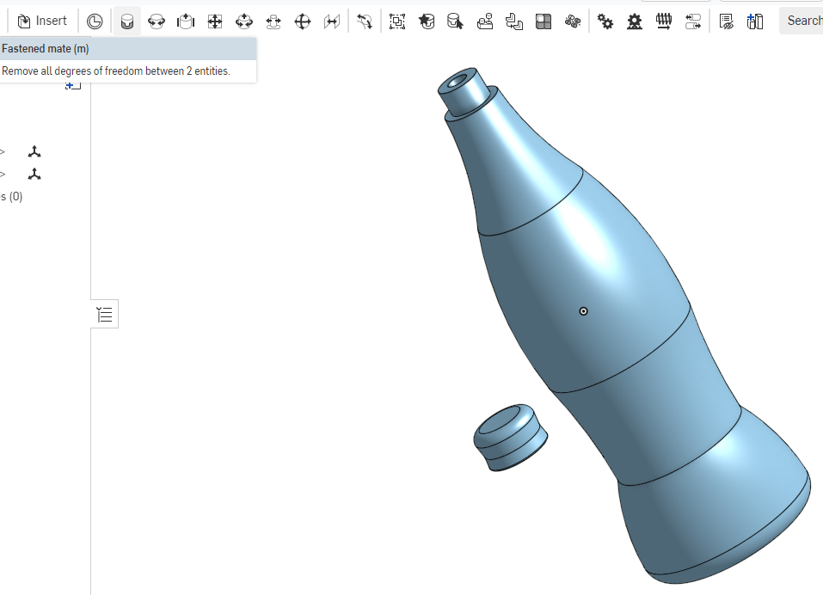Select the Cylindrical mate tool
823x595 pixels.
click(243, 20)
